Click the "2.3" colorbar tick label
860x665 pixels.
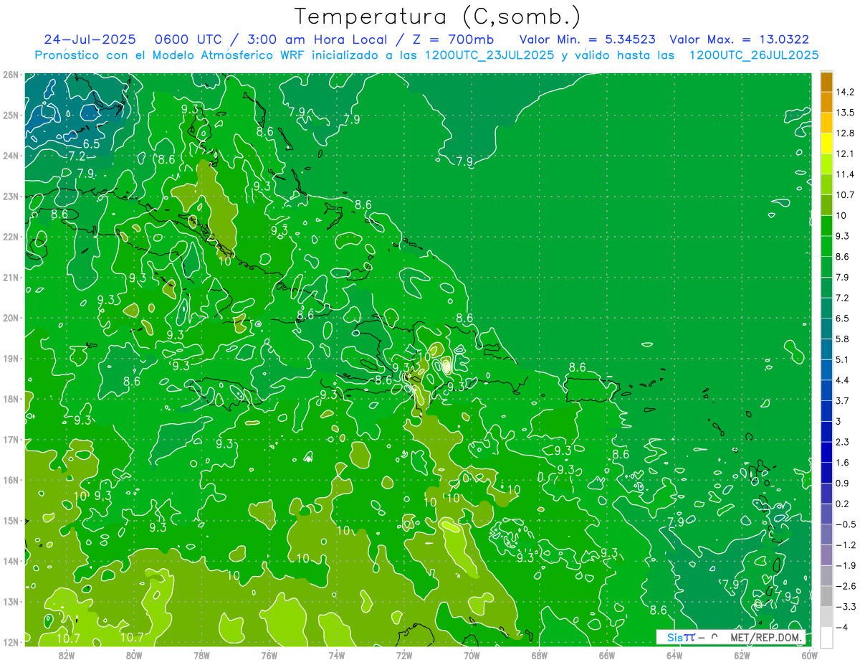pos(843,441)
